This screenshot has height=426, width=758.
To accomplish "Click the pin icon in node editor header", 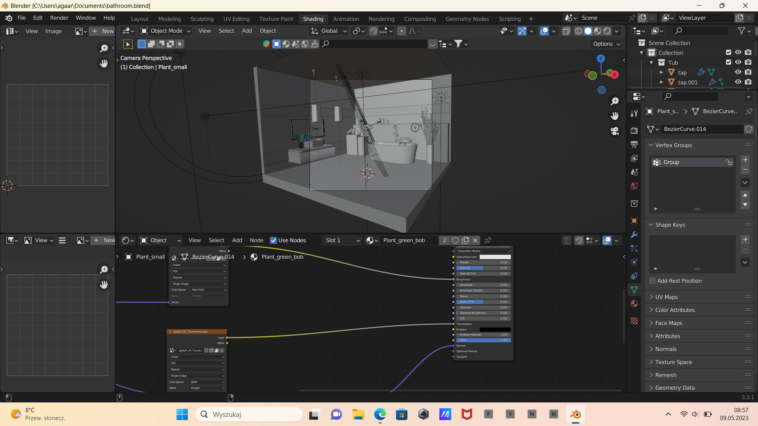I will [488, 240].
